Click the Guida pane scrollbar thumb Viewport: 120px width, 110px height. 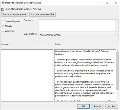coord(117,71)
